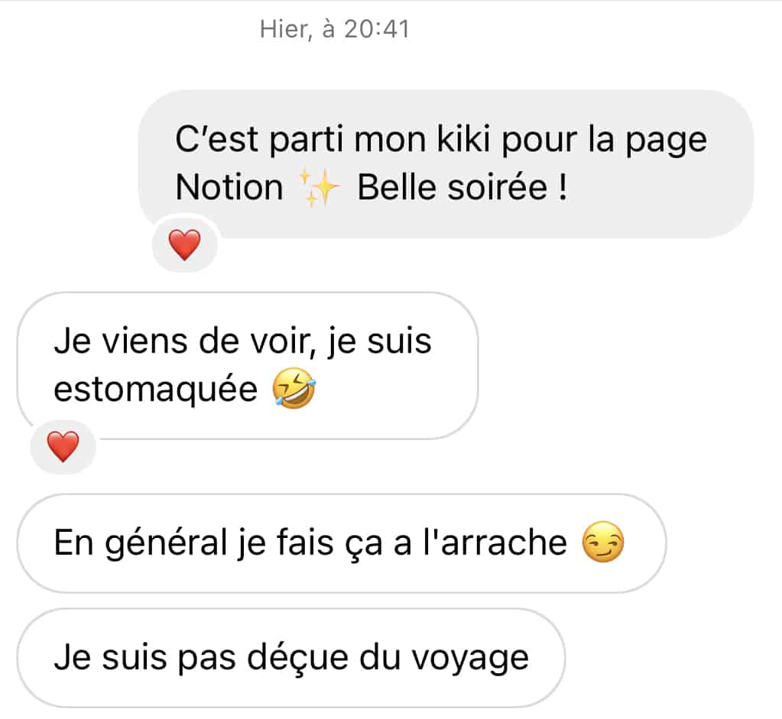Click the "Belle soirée !" text

(x=462, y=187)
